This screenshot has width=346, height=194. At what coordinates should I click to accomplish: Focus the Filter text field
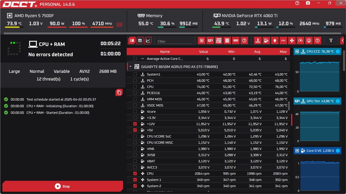[x=174, y=41]
